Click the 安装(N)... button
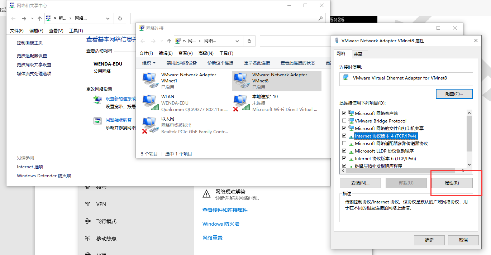 click(x=360, y=183)
